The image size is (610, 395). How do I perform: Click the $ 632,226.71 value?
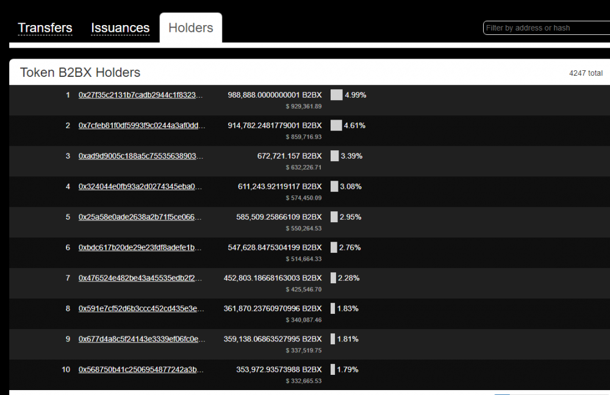click(x=304, y=167)
